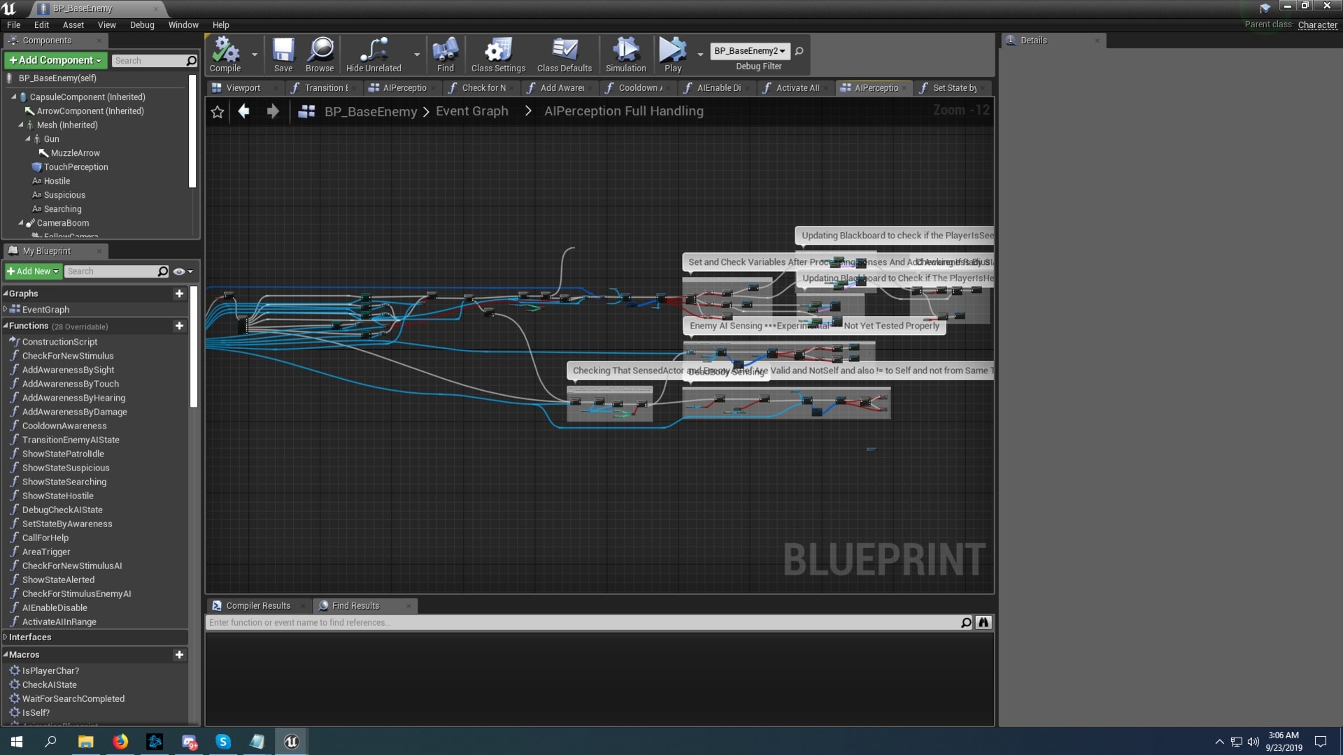Switch to the Viewport tab
The height and width of the screenshot is (755, 1343).
tap(242, 88)
